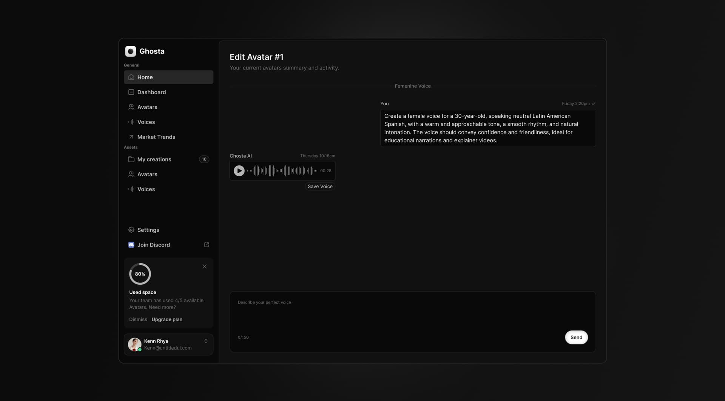The width and height of the screenshot is (725, 401).
Task: Close the Used space card
Action: [x=204, y=267]
